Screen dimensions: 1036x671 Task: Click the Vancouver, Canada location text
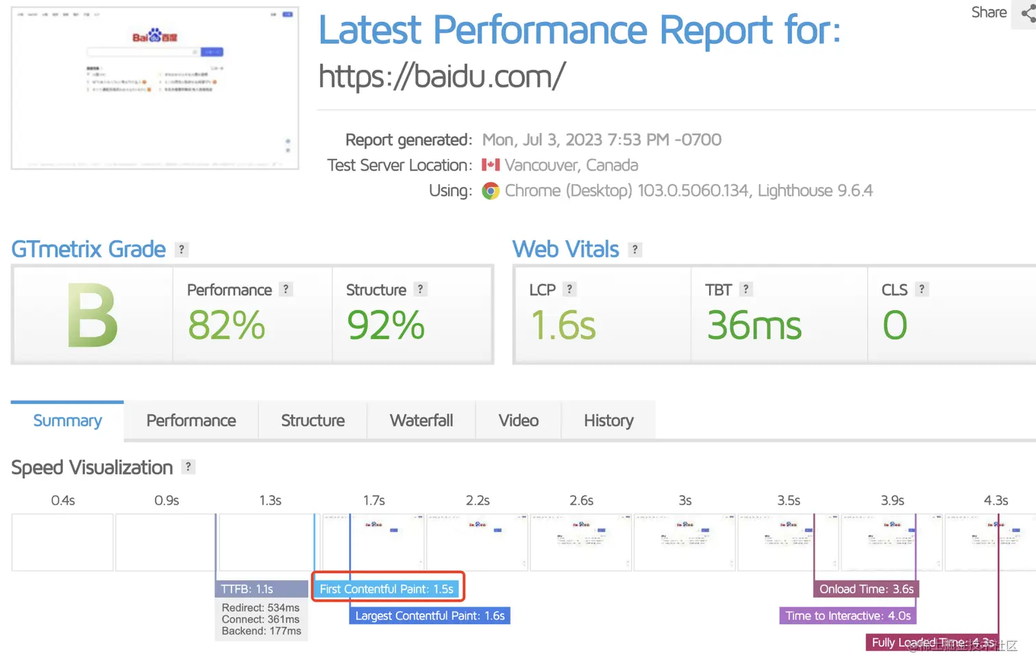[x=571, y=165]
